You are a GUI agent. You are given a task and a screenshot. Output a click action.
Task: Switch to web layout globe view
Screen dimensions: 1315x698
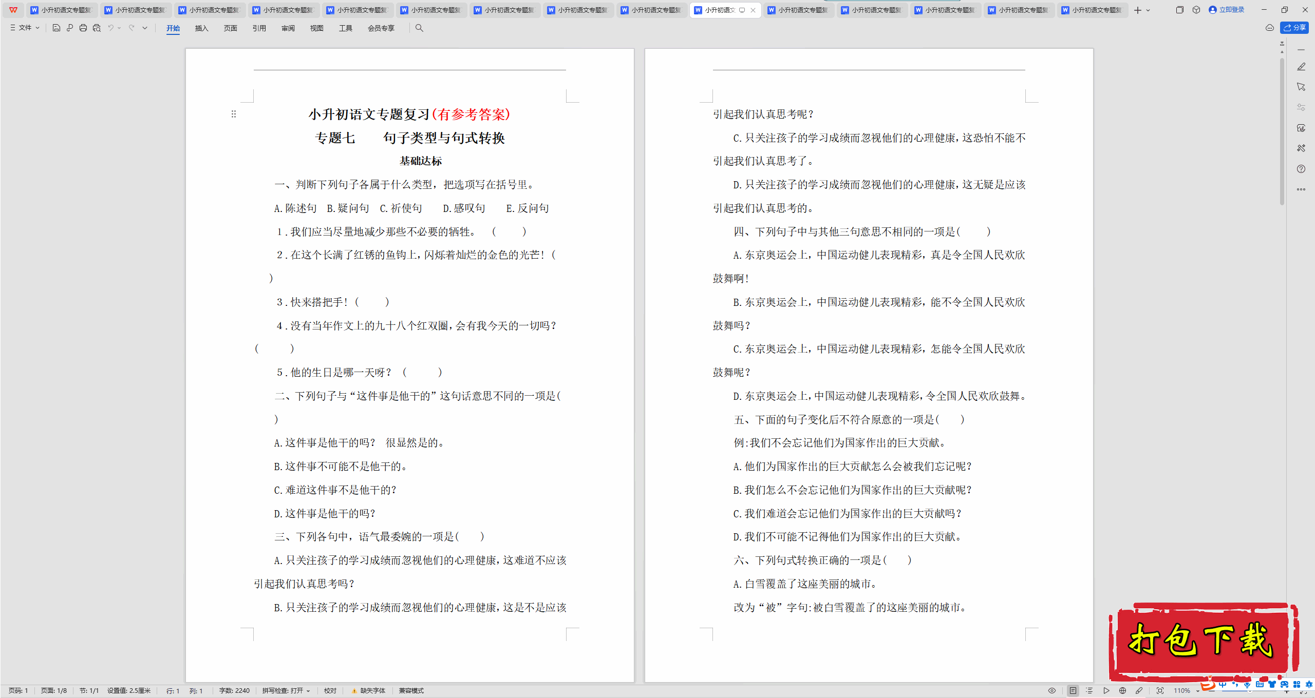coord(1122,691)
